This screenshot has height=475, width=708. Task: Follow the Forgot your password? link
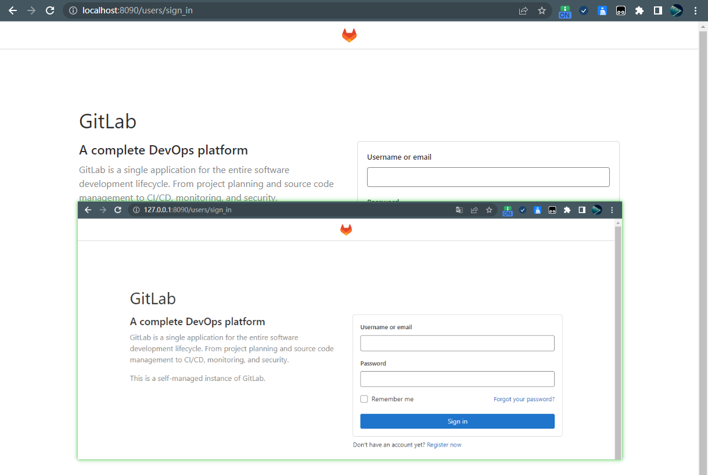(x=524, y=400)
